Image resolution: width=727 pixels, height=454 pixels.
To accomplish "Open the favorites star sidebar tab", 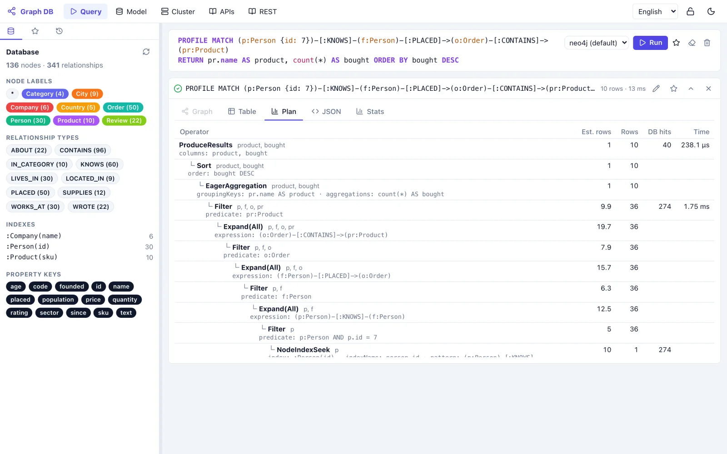I will [x=35, y=31].
